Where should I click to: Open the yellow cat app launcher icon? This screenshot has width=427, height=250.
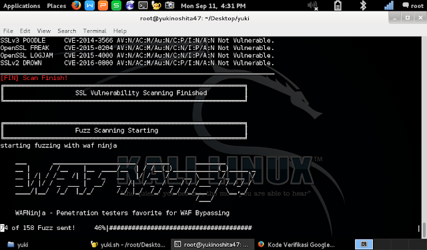[x=156, y=5]
